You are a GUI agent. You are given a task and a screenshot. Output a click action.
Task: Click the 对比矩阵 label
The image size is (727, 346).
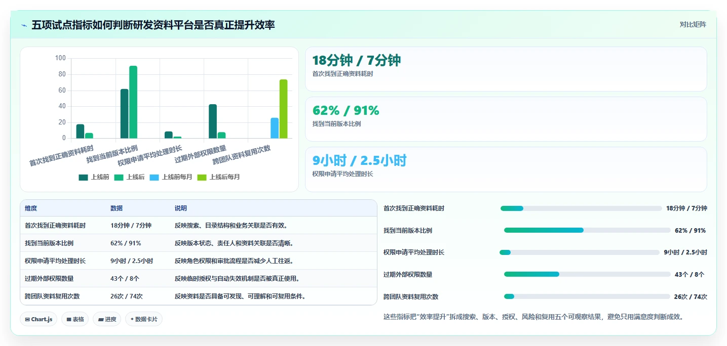pyautogui.click(x=693, y=24)
